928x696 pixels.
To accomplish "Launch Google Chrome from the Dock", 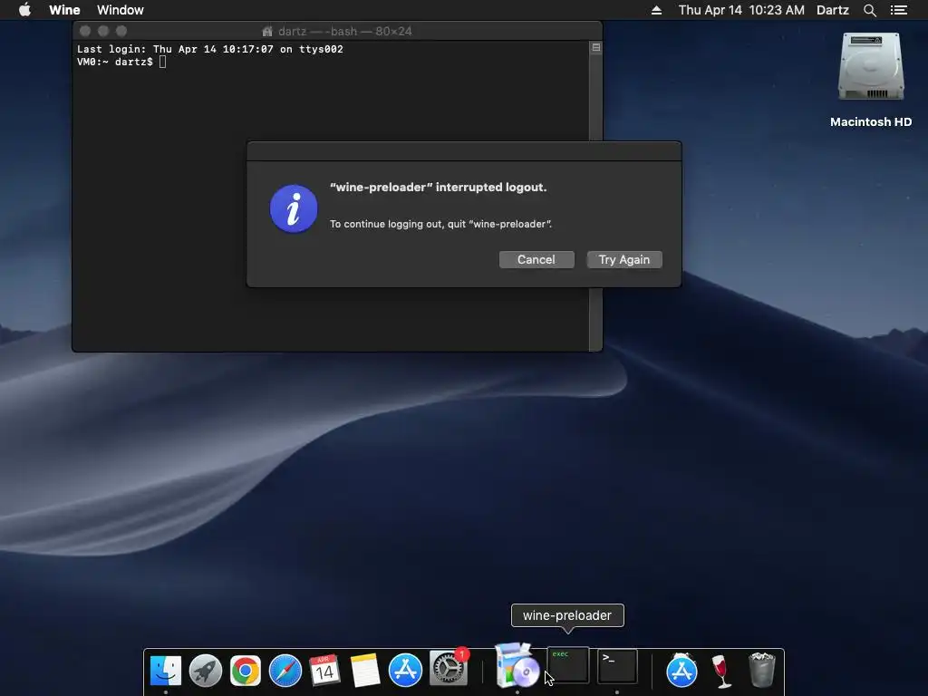I will click(245, 670).
